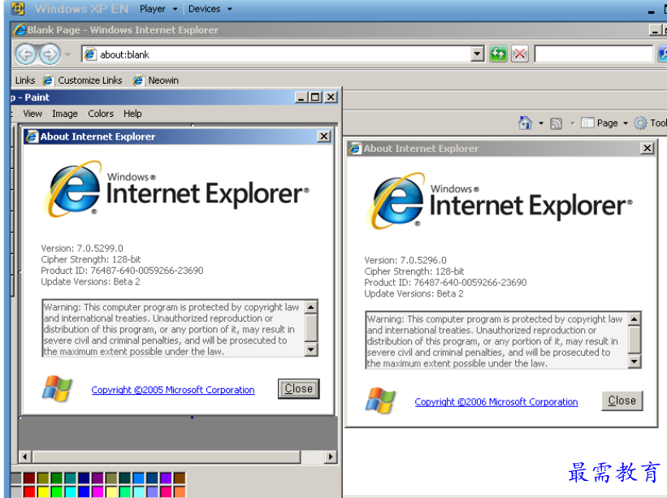Click the Version: 7.0.5299.0 text
The height and width of the screenshot is (498, 667).
82,249
